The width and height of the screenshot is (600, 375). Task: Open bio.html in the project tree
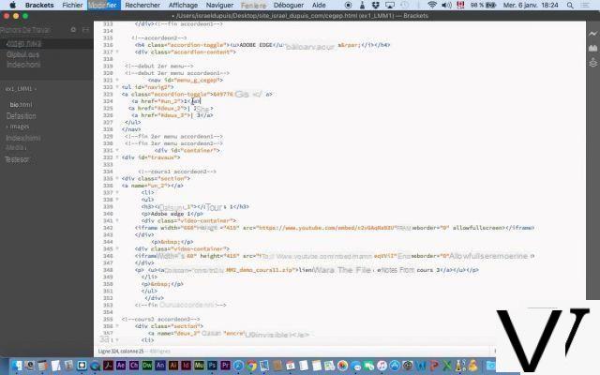(x=21, y=104)
